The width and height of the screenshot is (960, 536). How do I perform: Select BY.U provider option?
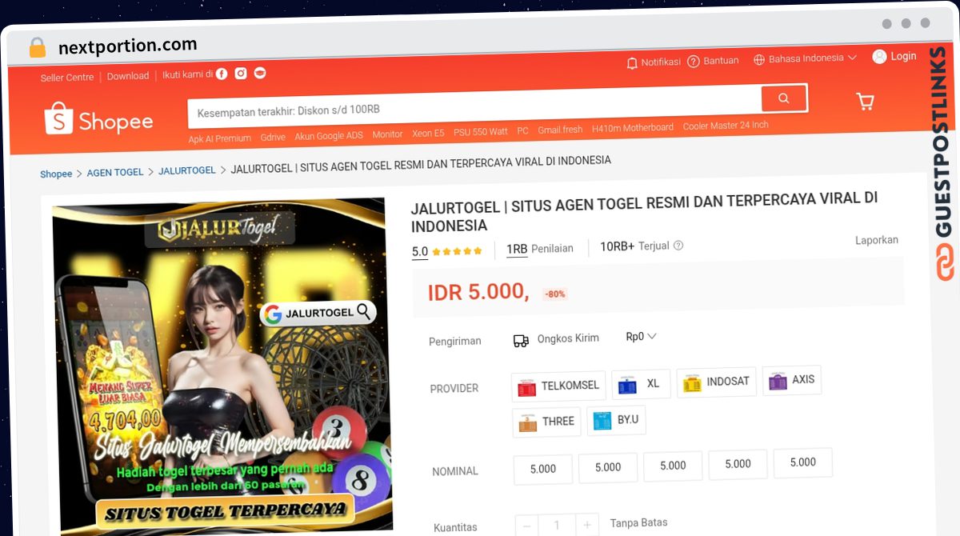click(x=616, y=421)
